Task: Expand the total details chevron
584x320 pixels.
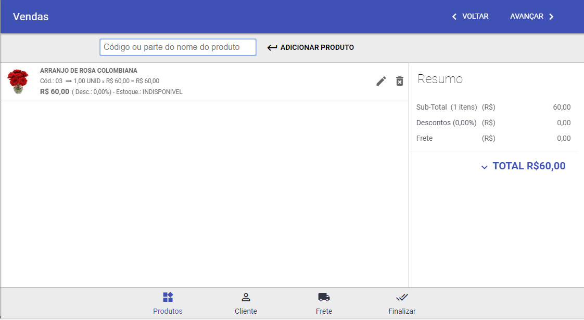Action: pos(485,167)
